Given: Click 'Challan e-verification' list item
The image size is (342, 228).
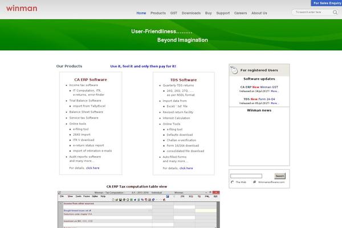Looking at the screenshot, I should pyautogui.click(x=181, y=140).
